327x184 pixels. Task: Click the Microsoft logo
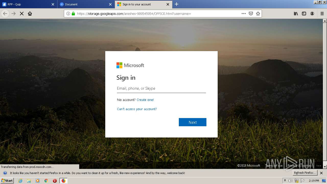(x=130, y=65)
